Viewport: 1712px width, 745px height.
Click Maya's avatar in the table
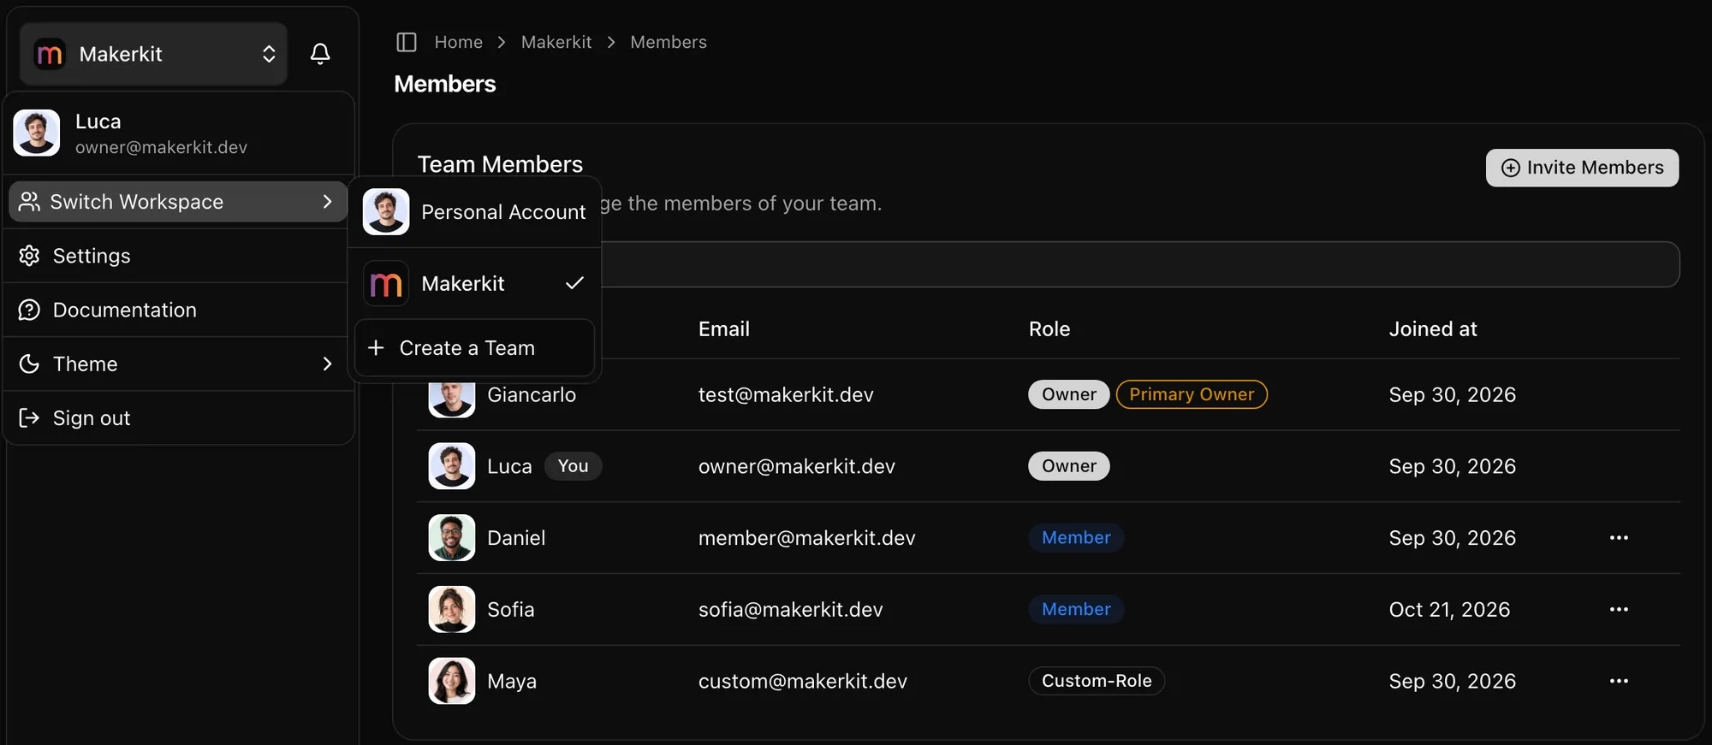452,682
